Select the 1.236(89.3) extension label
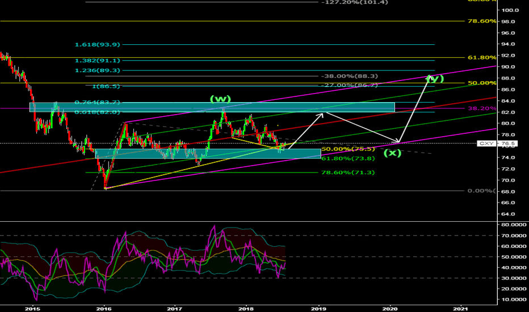Image resolution: width=529 pixels, height=312 pixels. click(98, 70)
